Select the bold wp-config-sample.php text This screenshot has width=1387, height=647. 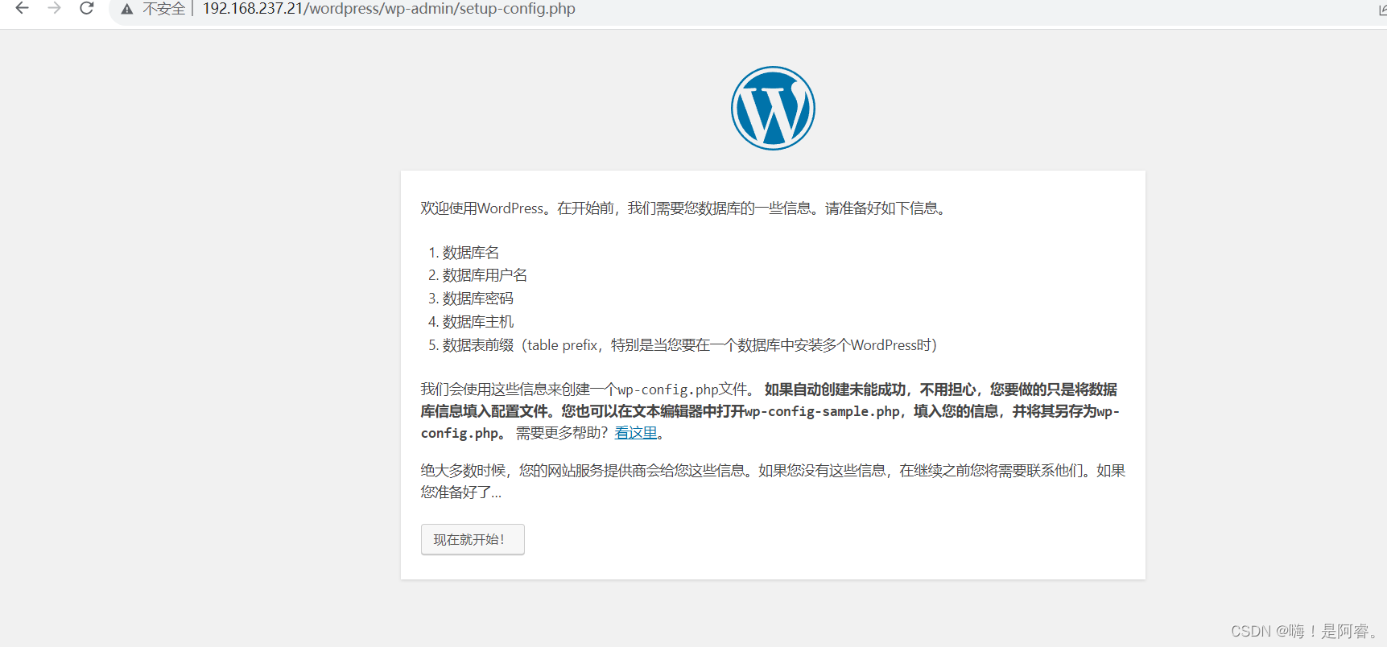822,411
